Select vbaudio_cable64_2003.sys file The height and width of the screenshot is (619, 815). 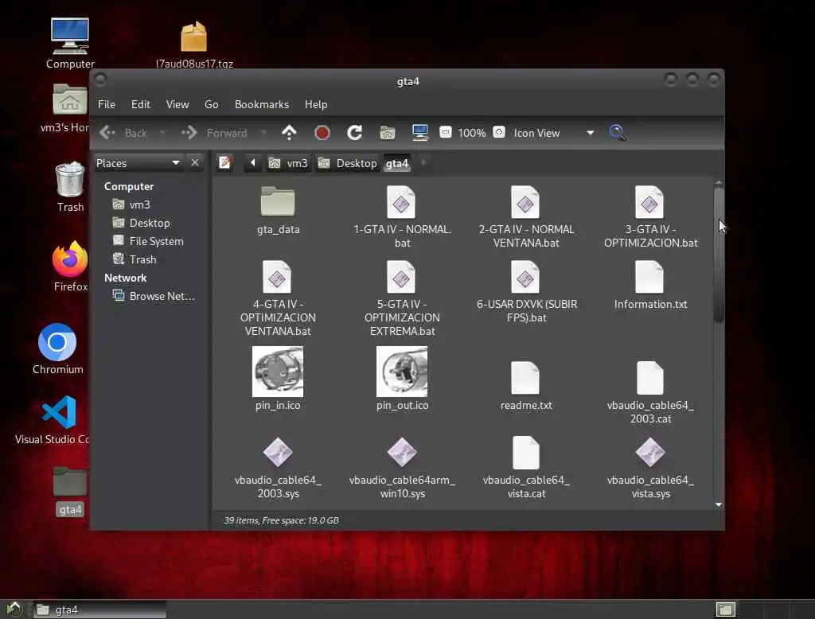pyautogui.click(x=278, y=468)
